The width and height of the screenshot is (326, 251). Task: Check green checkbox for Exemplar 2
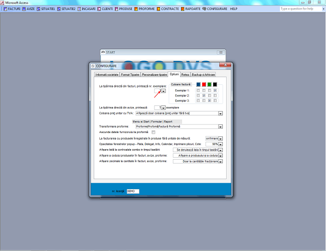pos(210,95)
